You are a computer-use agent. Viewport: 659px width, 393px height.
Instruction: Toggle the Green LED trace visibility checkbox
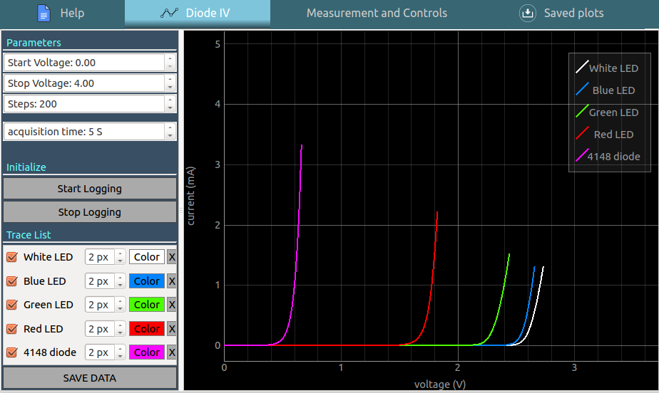[x=11, y=305]
